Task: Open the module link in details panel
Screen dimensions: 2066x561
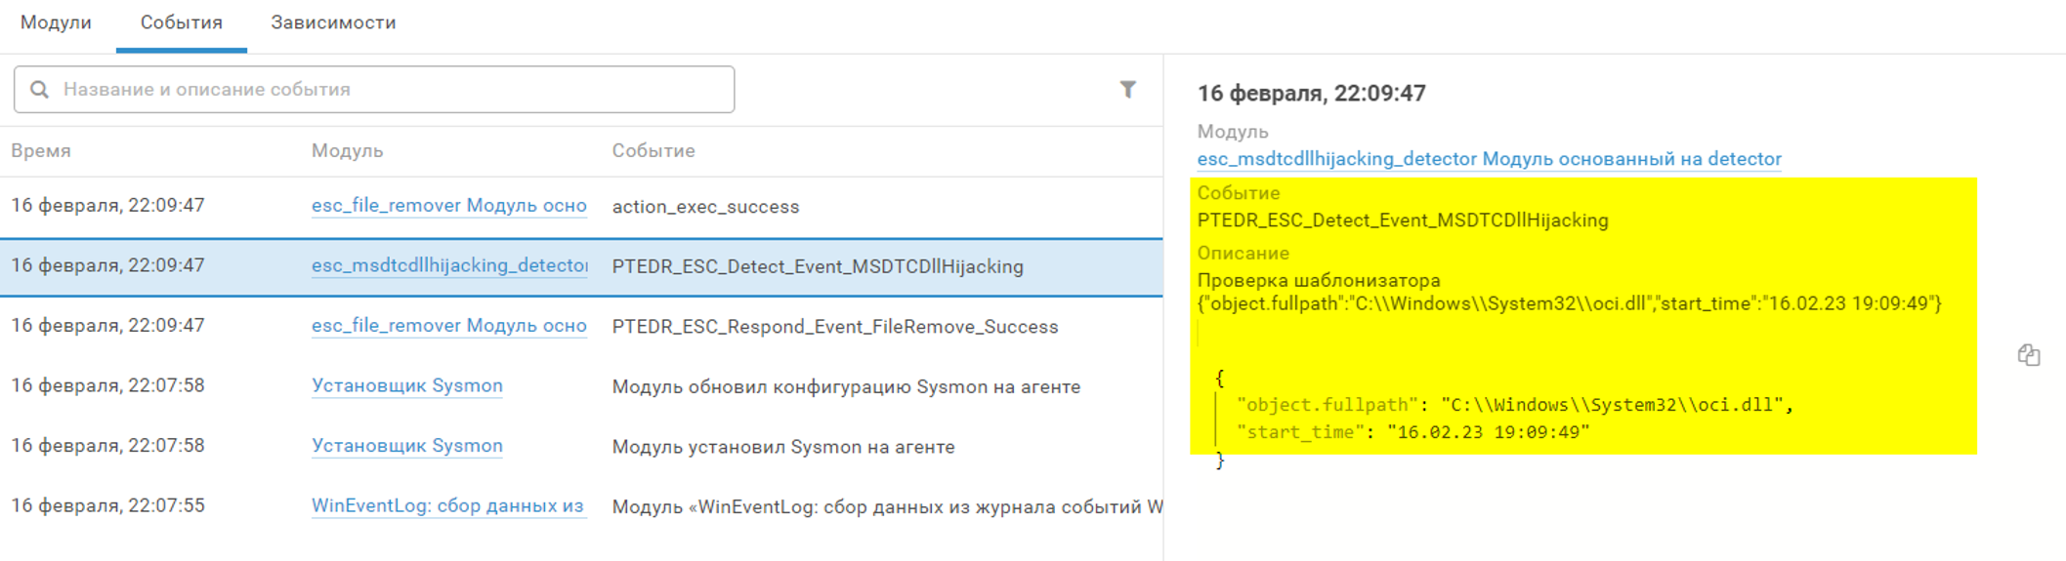Action: (1489, 159)
